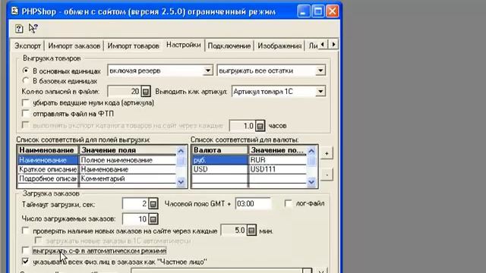Enable 'убирать ведущие нули кода' checkbox
Viewport: 486px width, 273px height.
[x=26, y=102]
